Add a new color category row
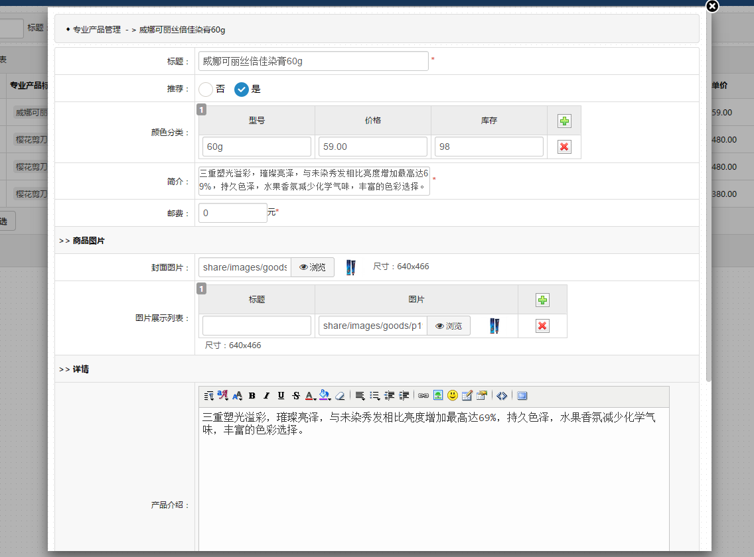Viewport: 754px width, 557px height. click(565, 121)
